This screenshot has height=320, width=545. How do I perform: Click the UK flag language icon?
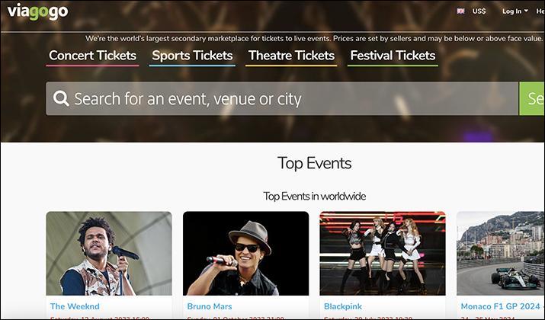tap(460, 11)
